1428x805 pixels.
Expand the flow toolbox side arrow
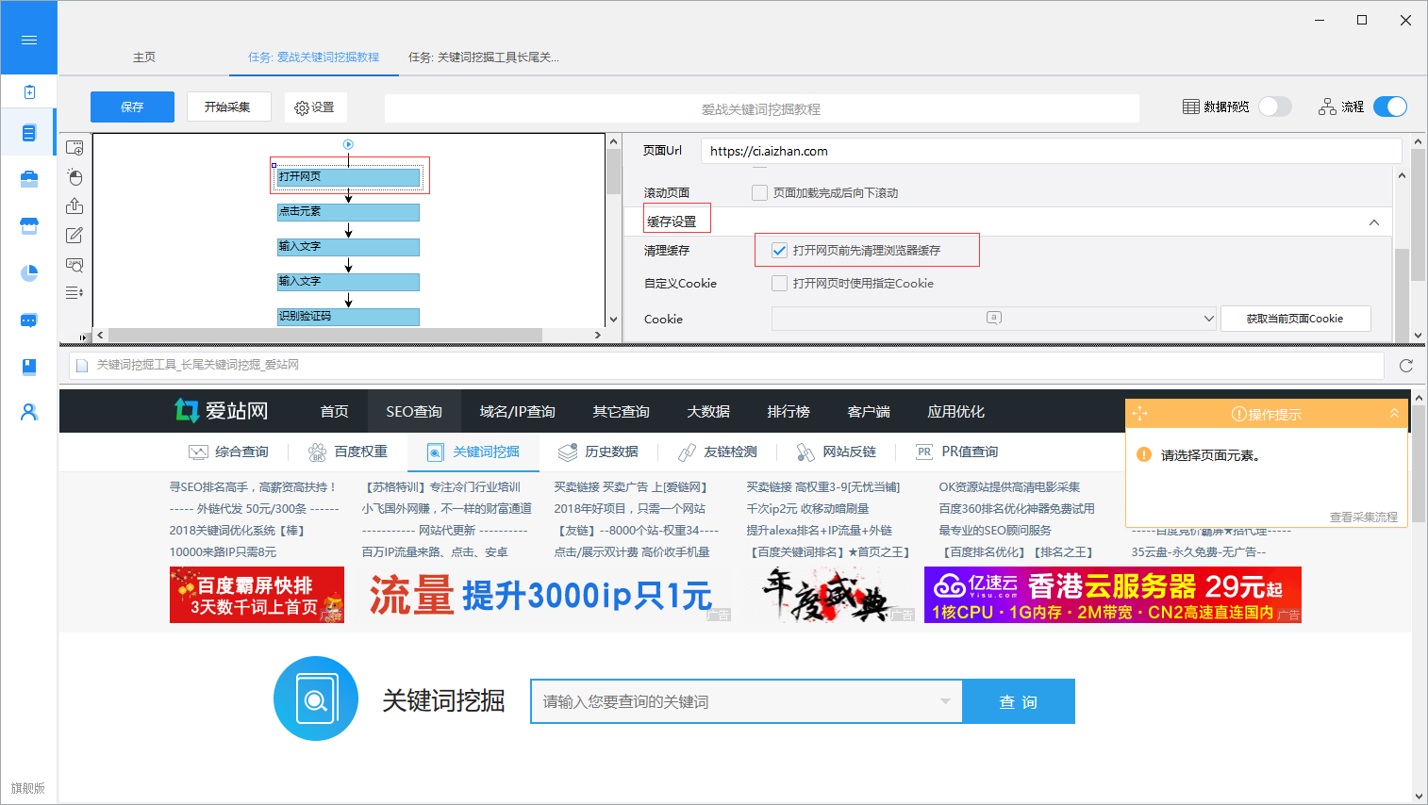83,337
